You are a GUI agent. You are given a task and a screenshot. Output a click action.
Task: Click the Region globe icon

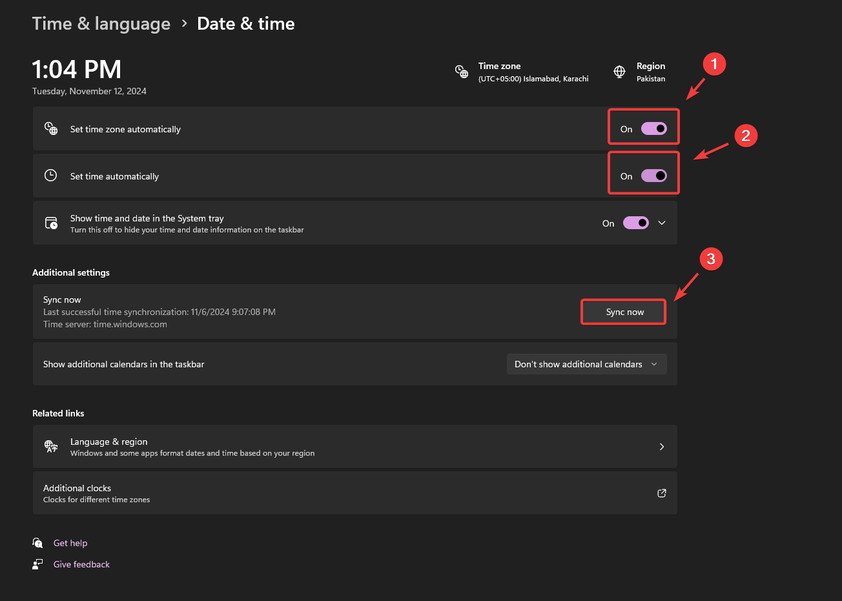(619, 72)
